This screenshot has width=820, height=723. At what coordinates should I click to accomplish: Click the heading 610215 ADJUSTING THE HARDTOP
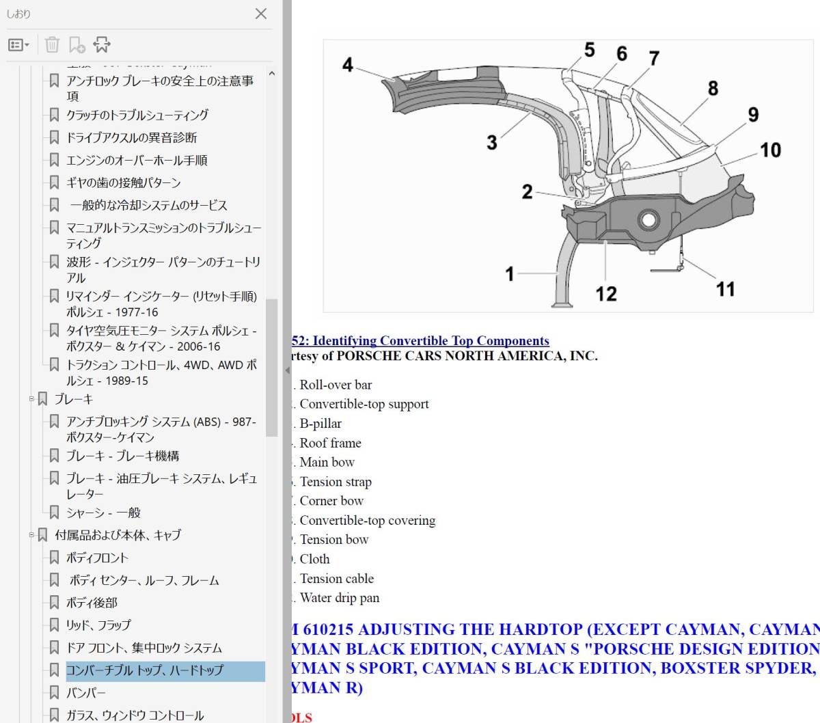point(555,658)
